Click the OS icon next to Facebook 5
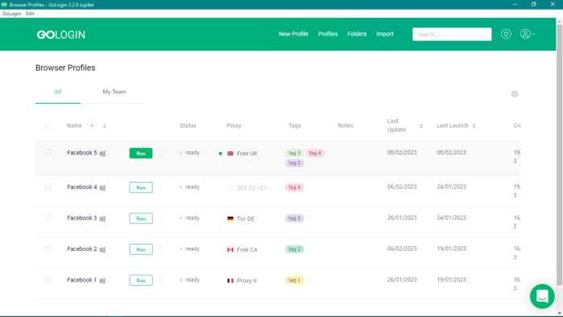 [x=102, y=154]
